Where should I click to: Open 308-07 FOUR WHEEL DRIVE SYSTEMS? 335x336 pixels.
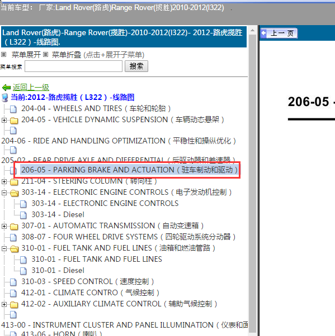click(x=129, y=237)
